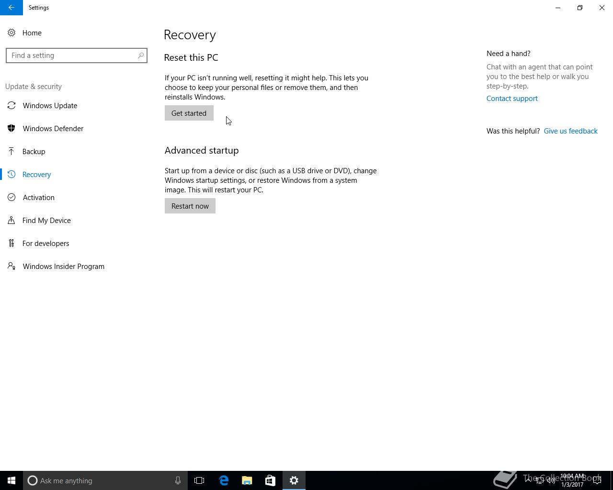Image resolution: width=613 pixels, height=490 pixels.
Task: Open the Activation settings page
Action: coord(38,197)
